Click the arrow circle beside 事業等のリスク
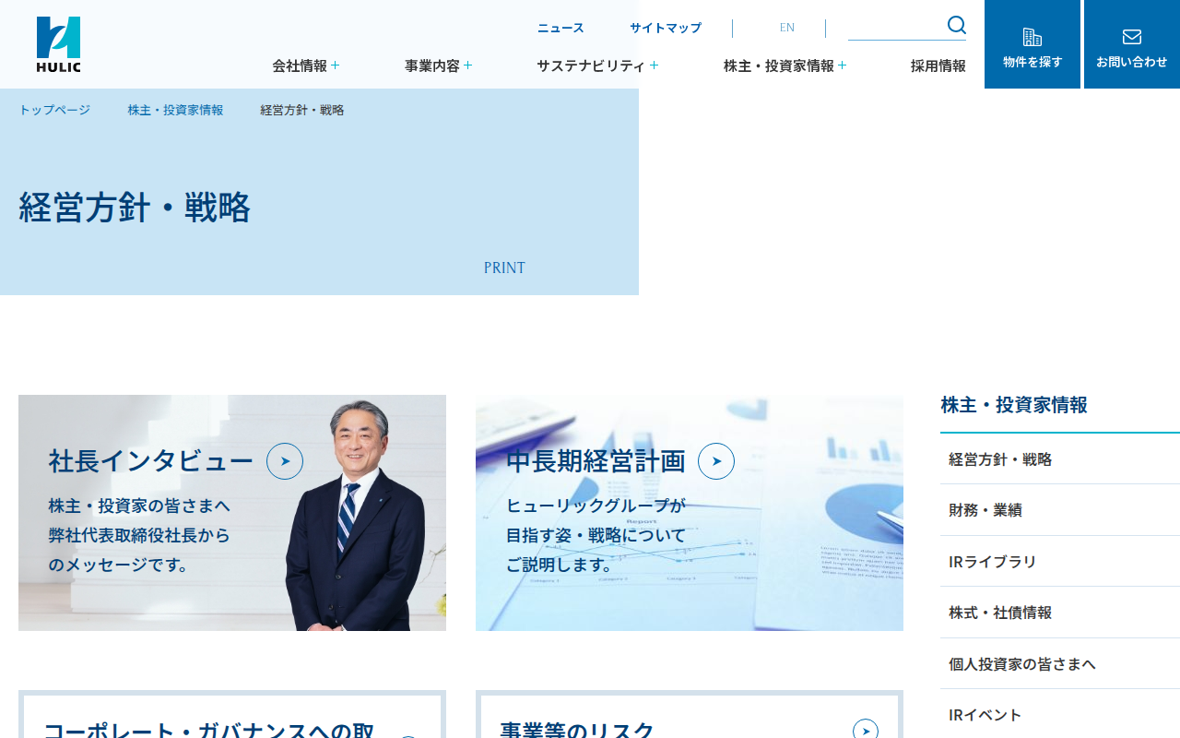Viewport: 1180px width, 738px height. 866,731
